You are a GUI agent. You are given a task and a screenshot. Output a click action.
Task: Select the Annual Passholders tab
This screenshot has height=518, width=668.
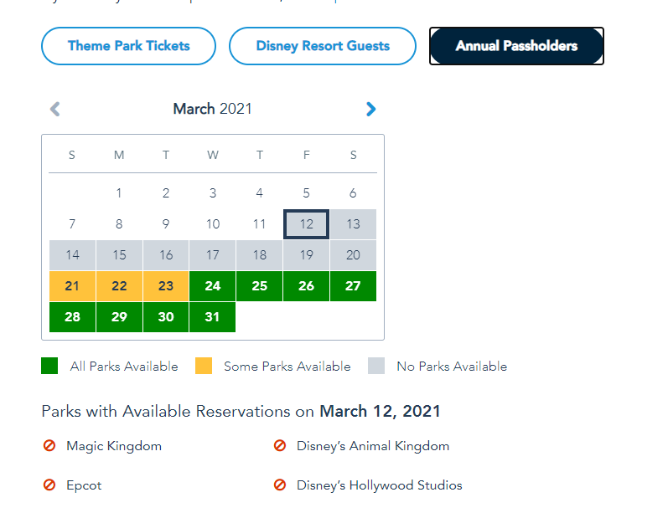pos(516,46)
